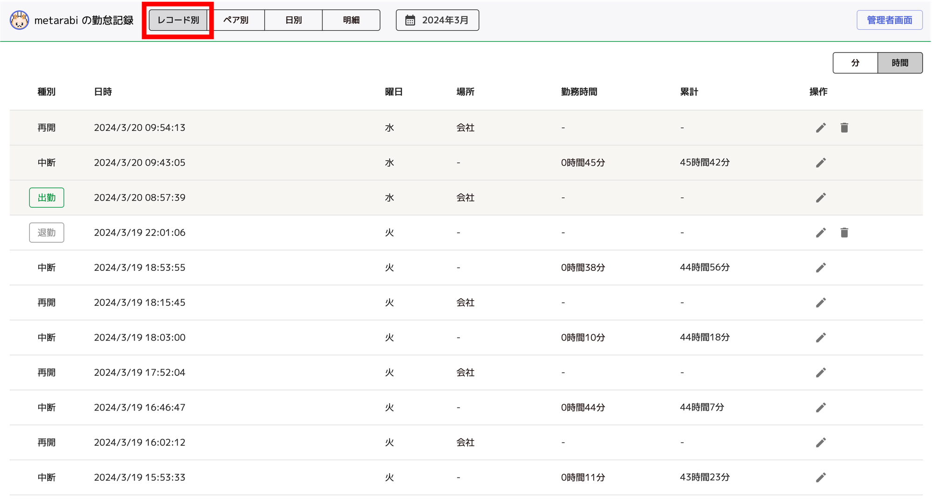Image resolution: width=932 pixels, height=504 pixels.
Task: Click the 43時間23分 cumulative value
Action: tap(705, 477)
